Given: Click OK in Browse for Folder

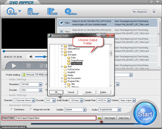Looking at the screenshot, I should (x=56, y=92).
